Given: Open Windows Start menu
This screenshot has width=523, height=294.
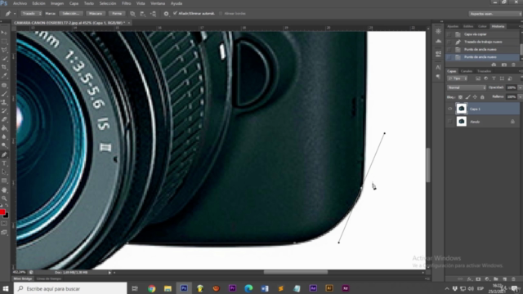Looking at the screenshot, I should tap(6, 288).
